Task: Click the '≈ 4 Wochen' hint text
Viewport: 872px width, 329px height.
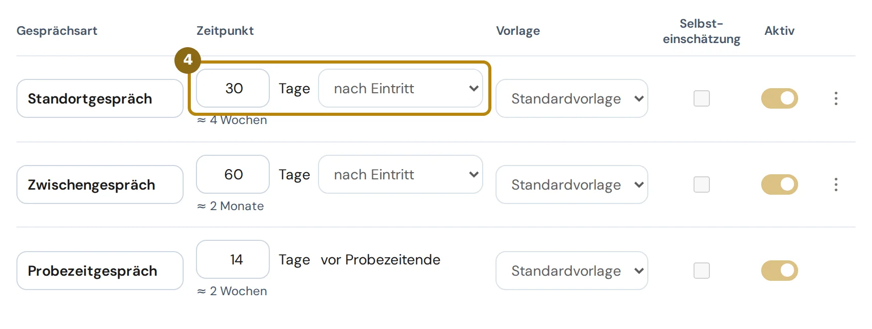Action: (232, 120)
